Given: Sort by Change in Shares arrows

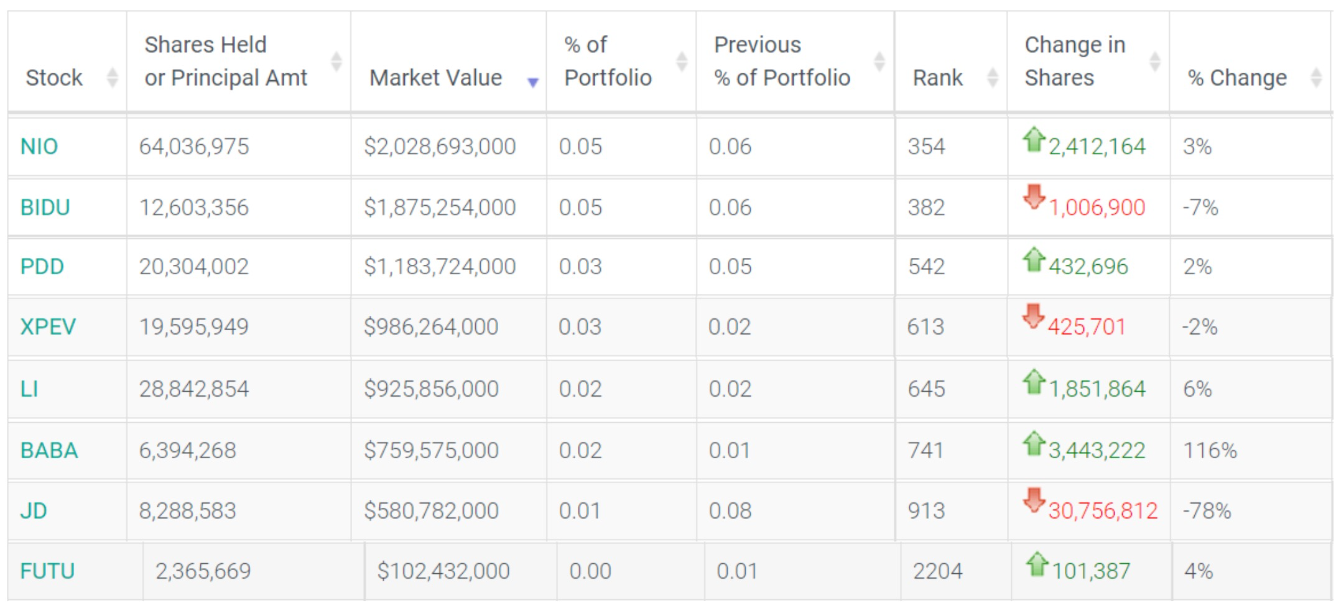Looking at the screenshot, I should pyautogui.click(x=1154, y=62).
